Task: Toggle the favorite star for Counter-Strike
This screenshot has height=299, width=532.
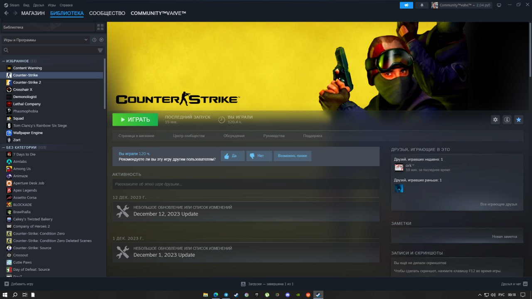Action: pos(518,120)
